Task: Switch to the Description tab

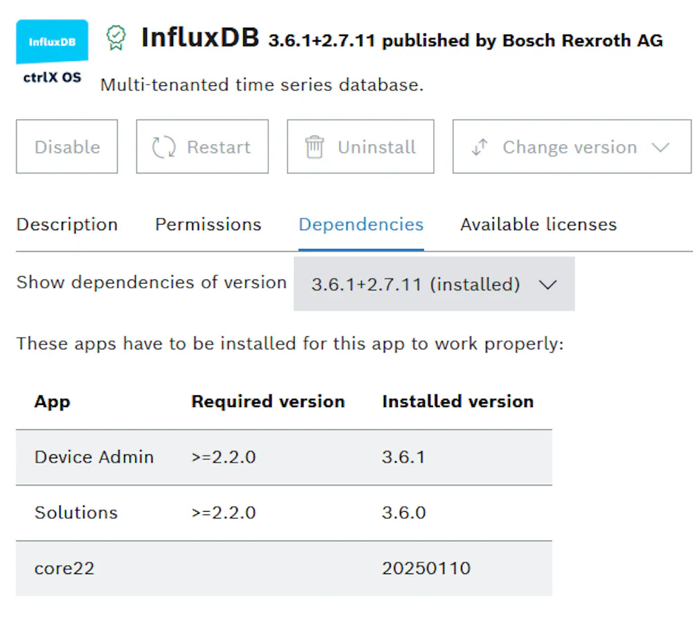Action: (67, 225)
